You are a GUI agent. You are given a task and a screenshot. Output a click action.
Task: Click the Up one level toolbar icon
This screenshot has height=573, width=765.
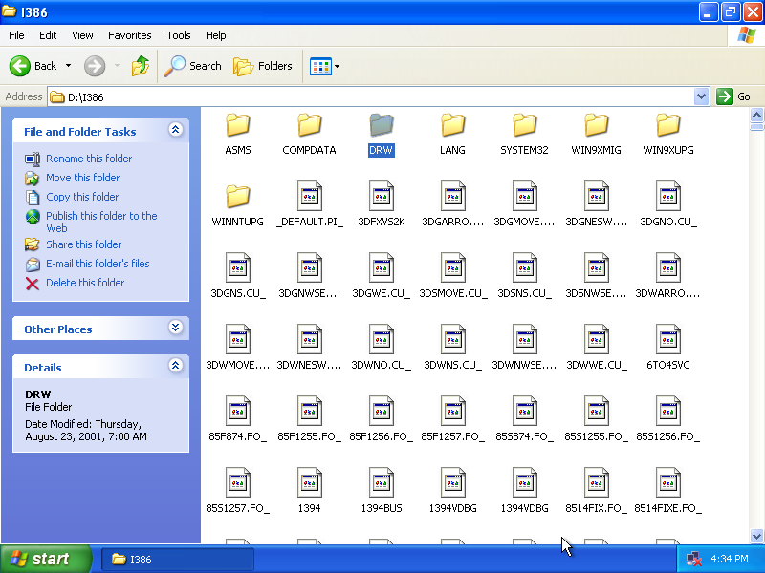pos(141,66)
